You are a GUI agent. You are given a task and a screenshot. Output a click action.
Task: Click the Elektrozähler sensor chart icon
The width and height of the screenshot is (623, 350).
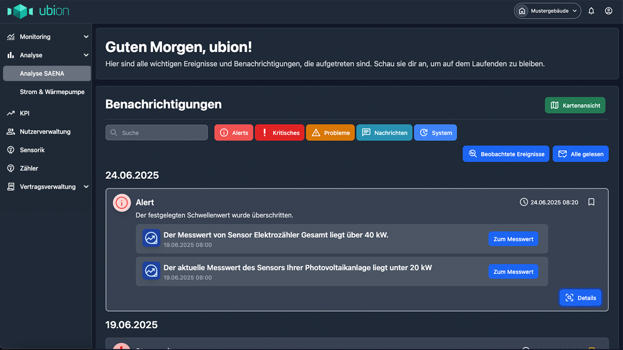point(151,238)
